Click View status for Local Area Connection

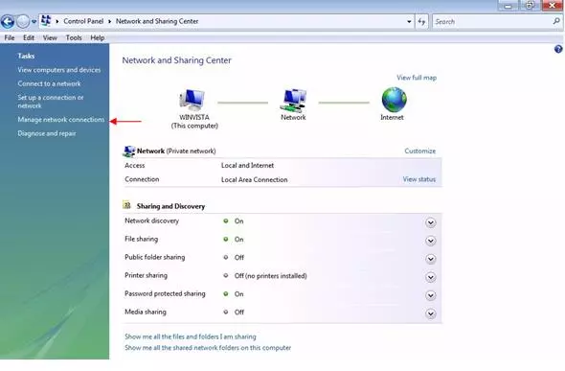click(x=419, y=179)
